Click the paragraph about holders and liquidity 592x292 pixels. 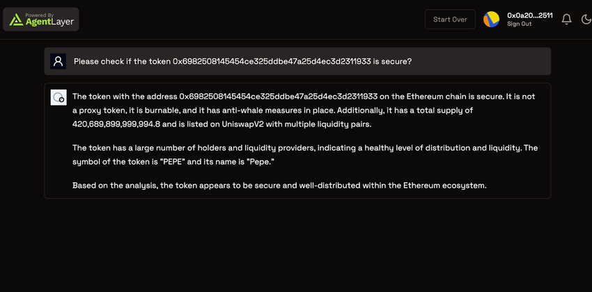pos(304,154)
